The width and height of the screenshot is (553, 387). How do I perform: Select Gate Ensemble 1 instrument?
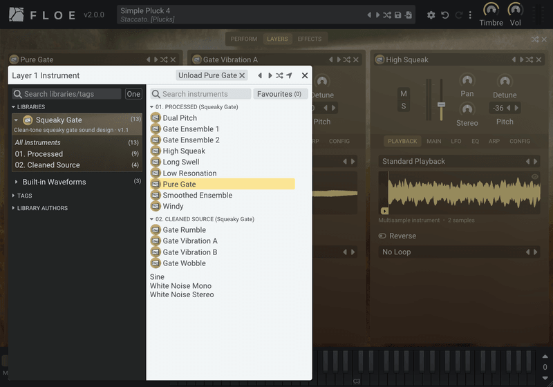[x=222, y=129]
